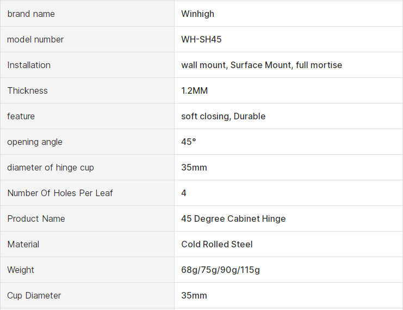Select 'soft closing, Durable' feature value
The image size is (403, 310).
coord(223,117)
